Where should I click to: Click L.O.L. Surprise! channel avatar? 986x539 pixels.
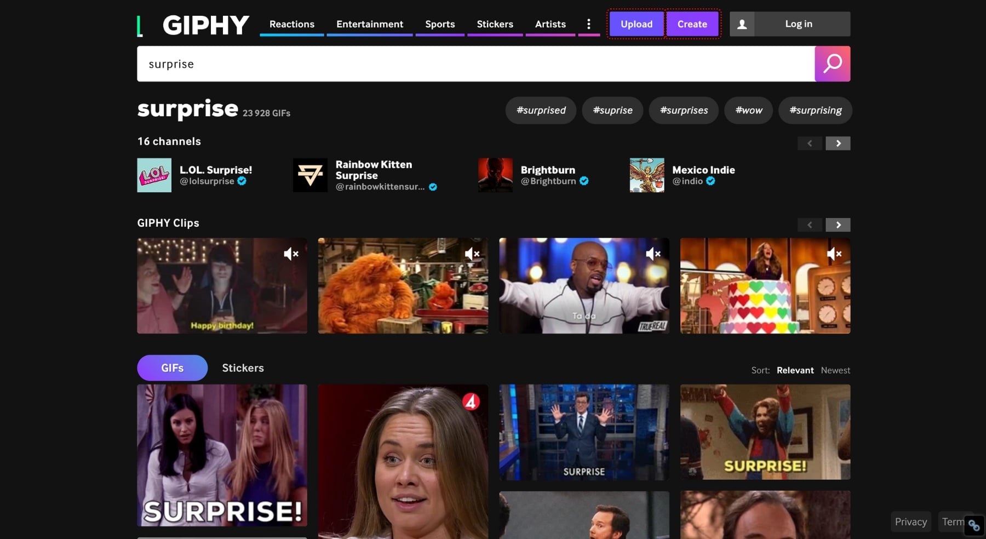154,175
